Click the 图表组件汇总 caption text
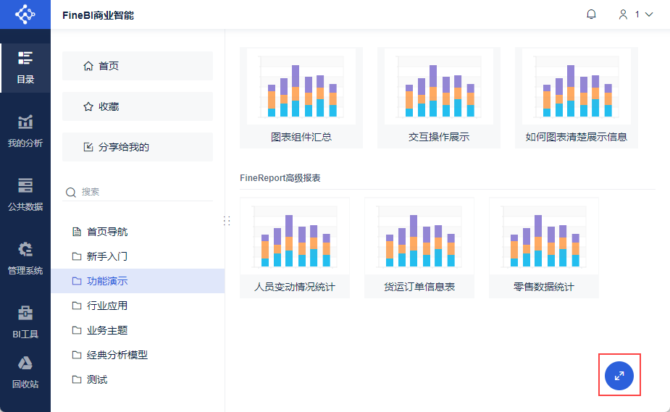Image resolution: width=670 pixels, height=412 pixels. tap(301, 137)
